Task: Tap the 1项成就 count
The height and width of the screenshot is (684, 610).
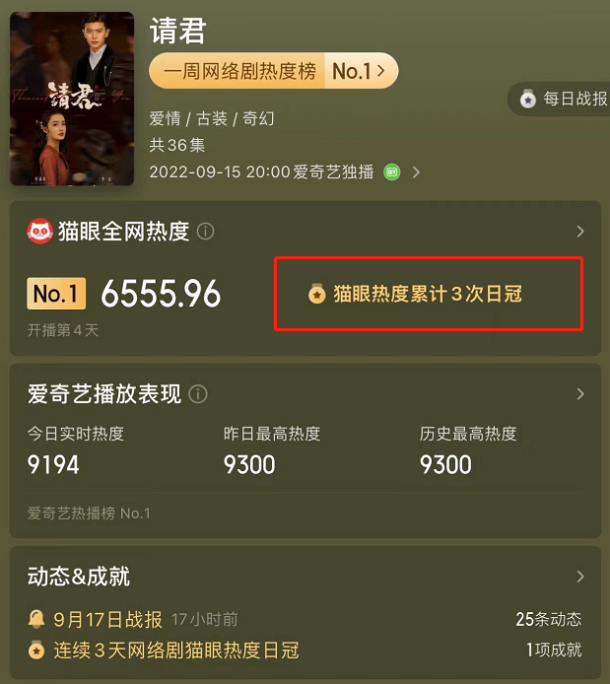Action: (554, 650)
